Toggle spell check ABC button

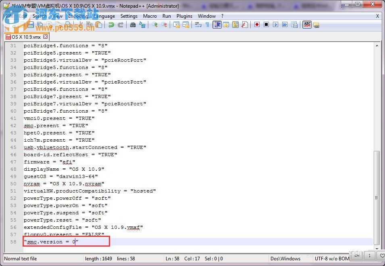coord(307,25)
